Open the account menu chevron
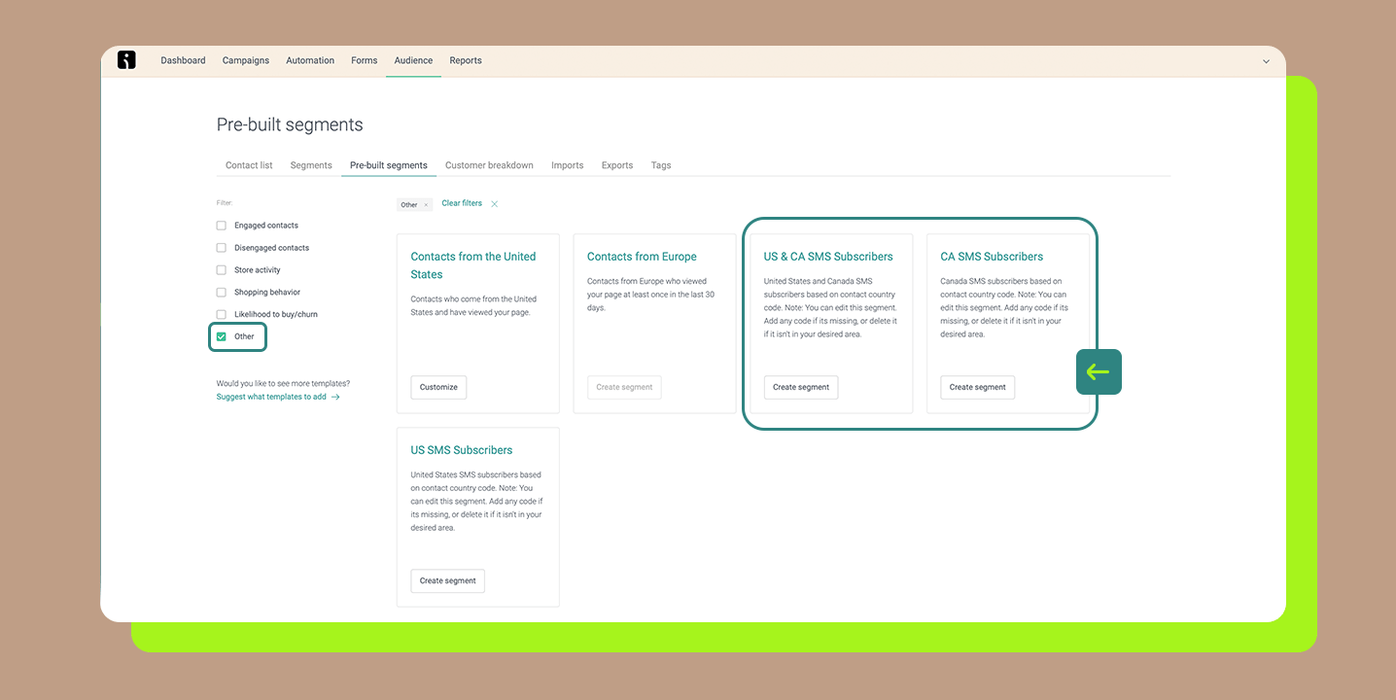The width and height of the screenshot is (1396, 700). point(1266,61)
